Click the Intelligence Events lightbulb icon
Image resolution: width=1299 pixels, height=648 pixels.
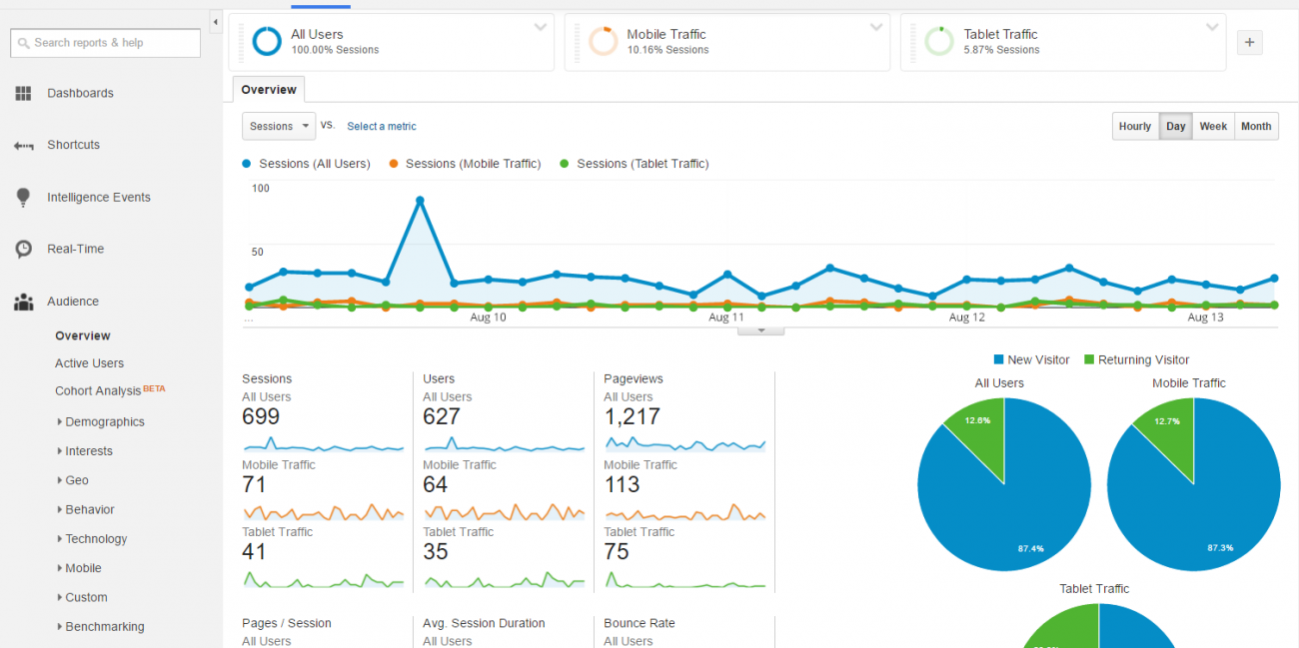click(23, 198)
